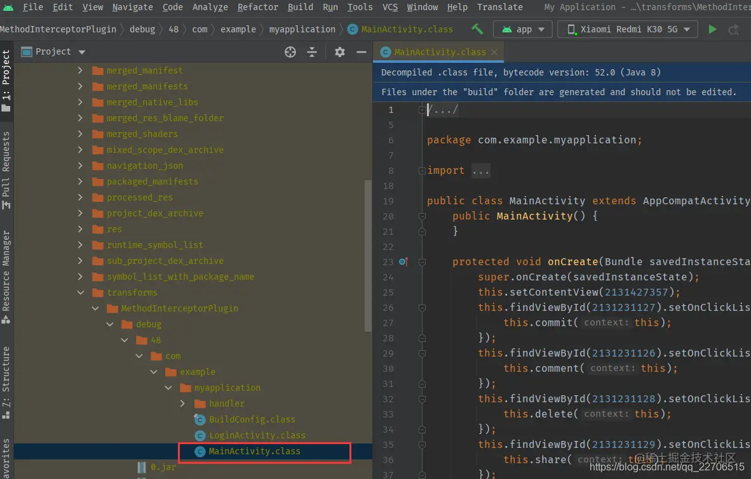Expand the folded comment at line 1
The height and width of the screenshot is (479, 751).
[x=422, y=110]
